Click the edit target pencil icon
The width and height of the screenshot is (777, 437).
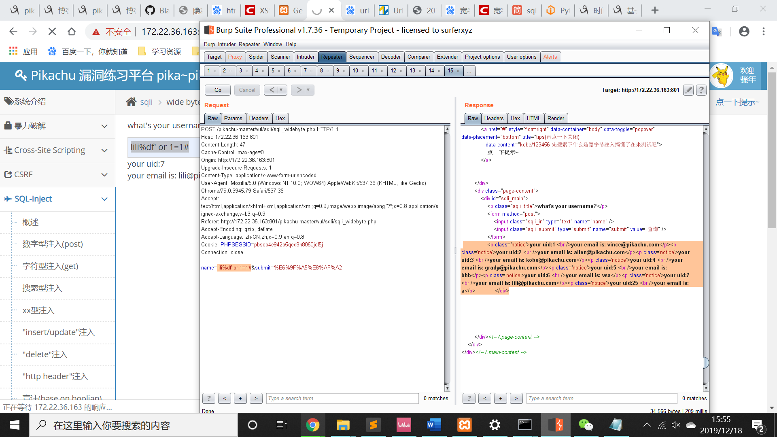688,90
